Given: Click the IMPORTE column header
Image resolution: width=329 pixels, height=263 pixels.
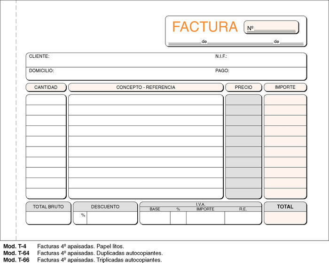Looking at the screenshot, I should (x=285, y=87).
